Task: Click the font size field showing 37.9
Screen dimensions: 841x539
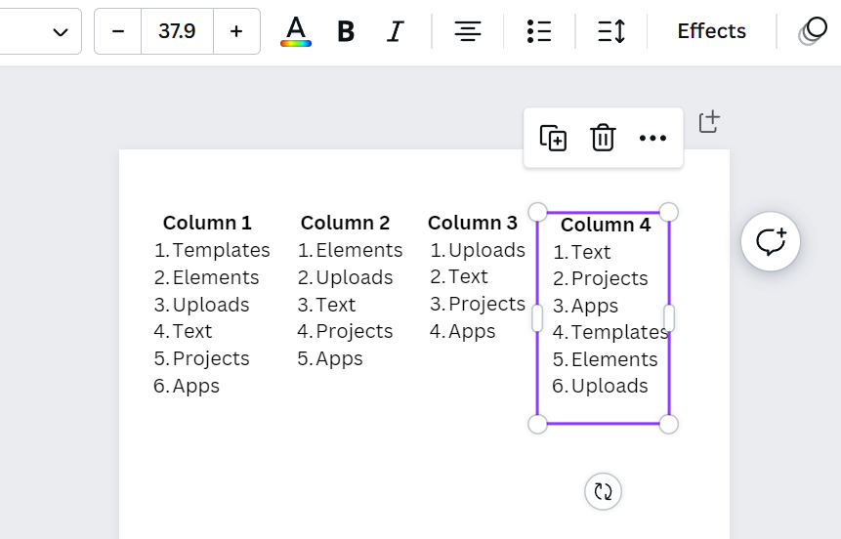Action: [x=177, y=31]
